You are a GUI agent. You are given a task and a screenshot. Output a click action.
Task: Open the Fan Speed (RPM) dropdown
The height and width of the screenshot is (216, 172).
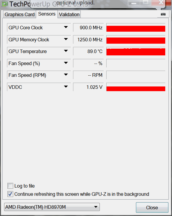66,75
